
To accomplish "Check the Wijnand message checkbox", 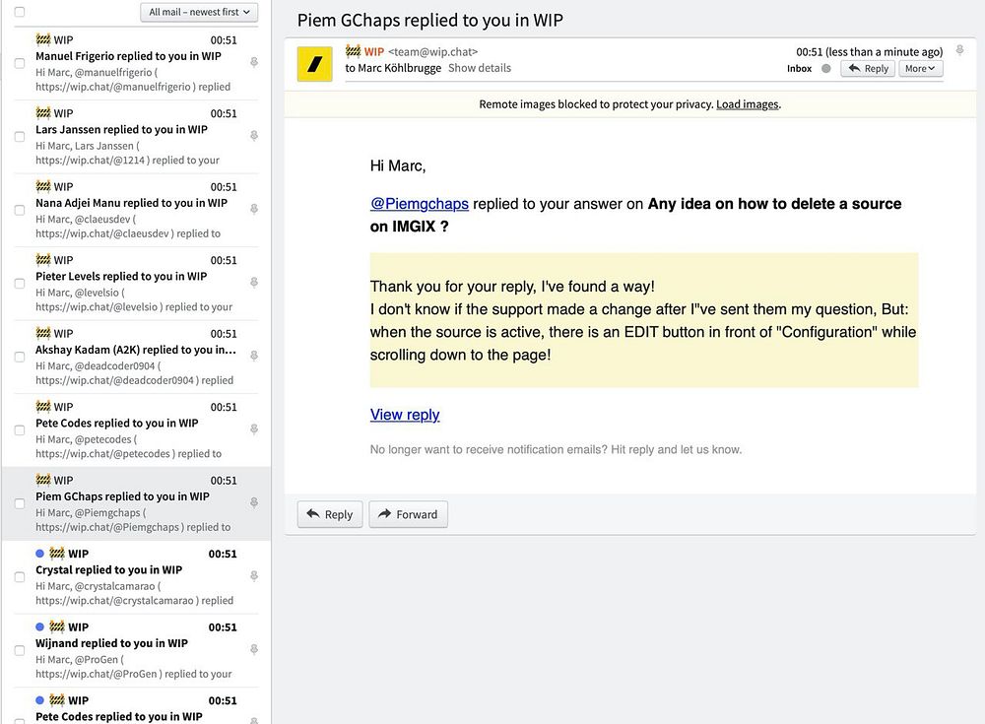I will (x=20, y=650).
